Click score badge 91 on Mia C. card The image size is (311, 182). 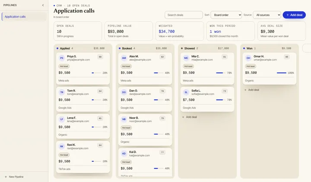[225, 57]
